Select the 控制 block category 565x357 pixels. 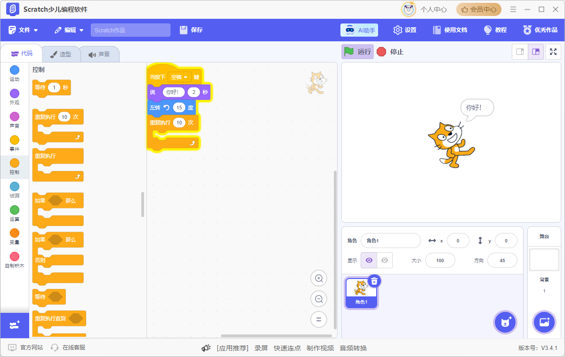point(15,167)
